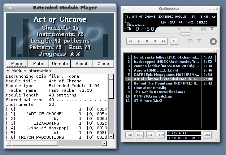Screen dimensions: 226x155
Task: Pause playback in the Audacious player
Action: [x=147, y=42]
